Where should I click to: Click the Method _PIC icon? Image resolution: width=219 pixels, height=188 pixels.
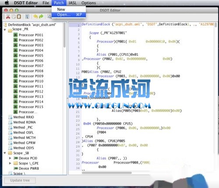[x=10, y=128]
